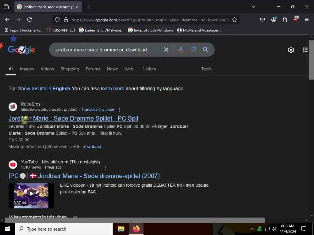
Task: Show results in English link
Action: 44,88
